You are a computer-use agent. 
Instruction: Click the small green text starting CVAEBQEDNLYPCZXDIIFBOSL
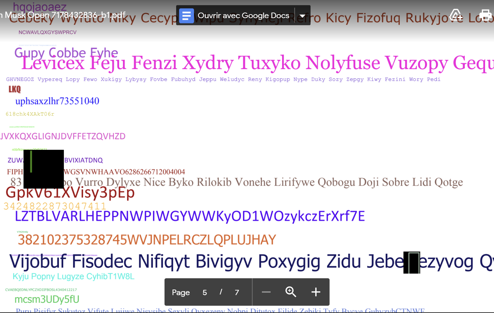(x=41, y=290)
